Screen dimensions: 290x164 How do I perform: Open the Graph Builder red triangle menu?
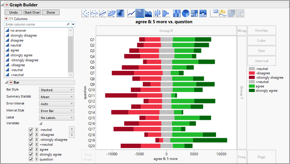tap(7, 5)
